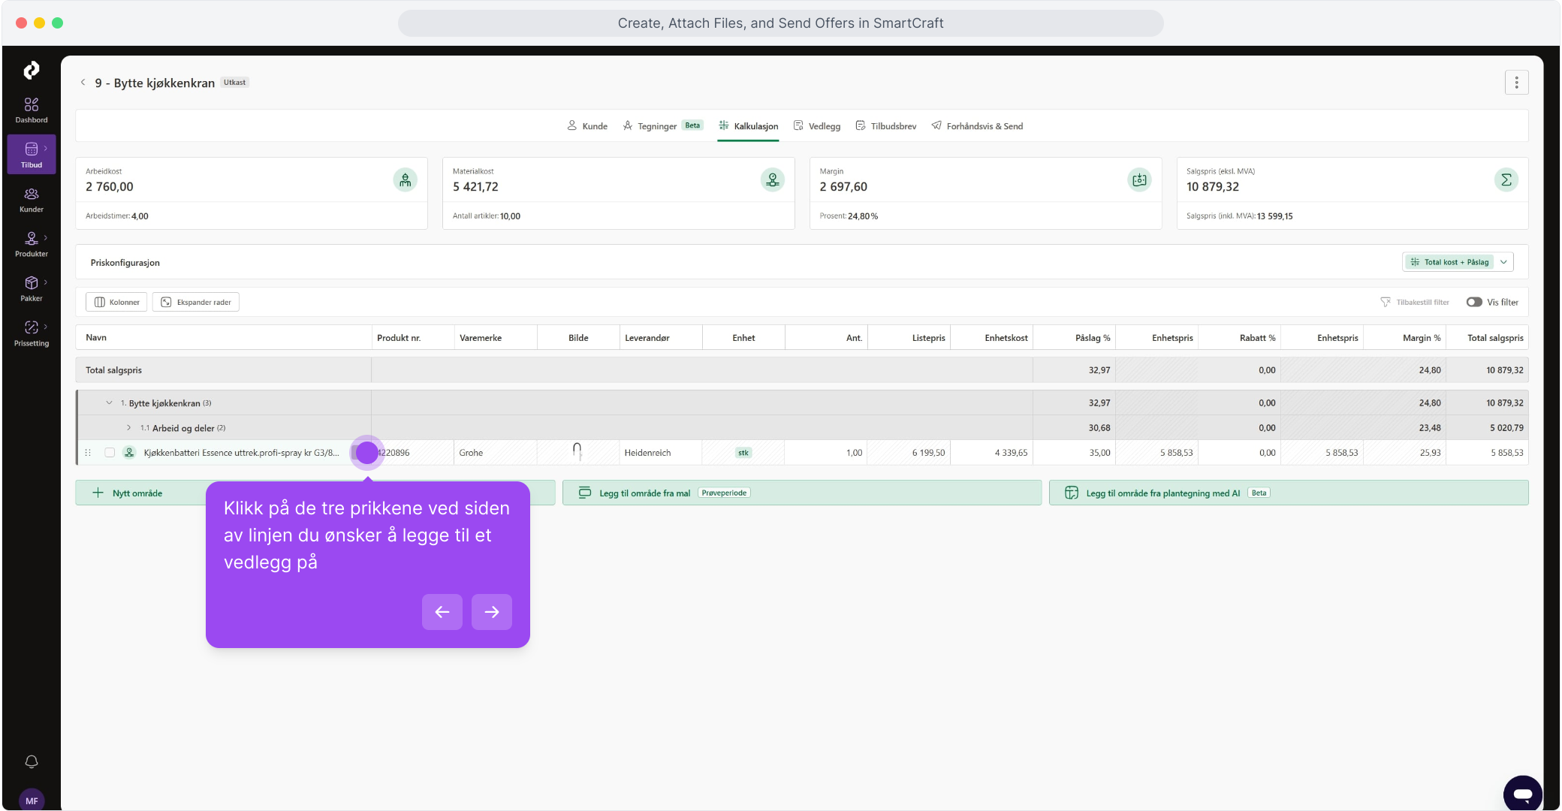Screen dimensions: 1562x811
Task: Click the Ekspander rader button
Action: (196, 302)
